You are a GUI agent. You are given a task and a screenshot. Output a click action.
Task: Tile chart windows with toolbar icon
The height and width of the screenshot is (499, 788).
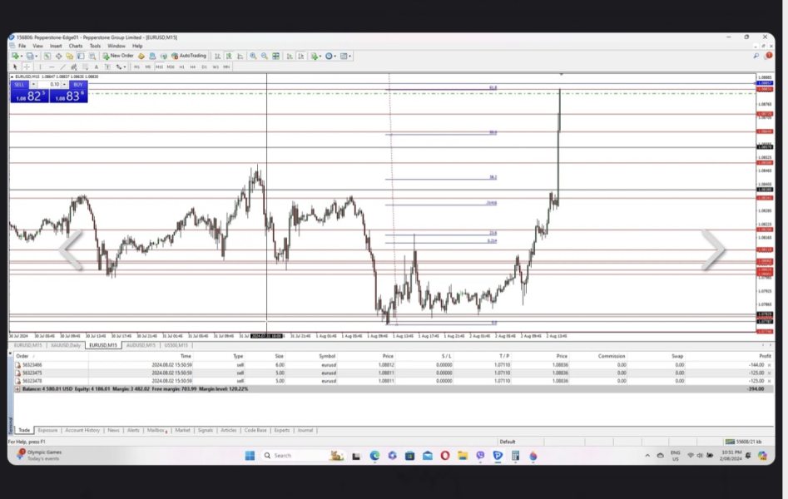(x=276, y=57)
